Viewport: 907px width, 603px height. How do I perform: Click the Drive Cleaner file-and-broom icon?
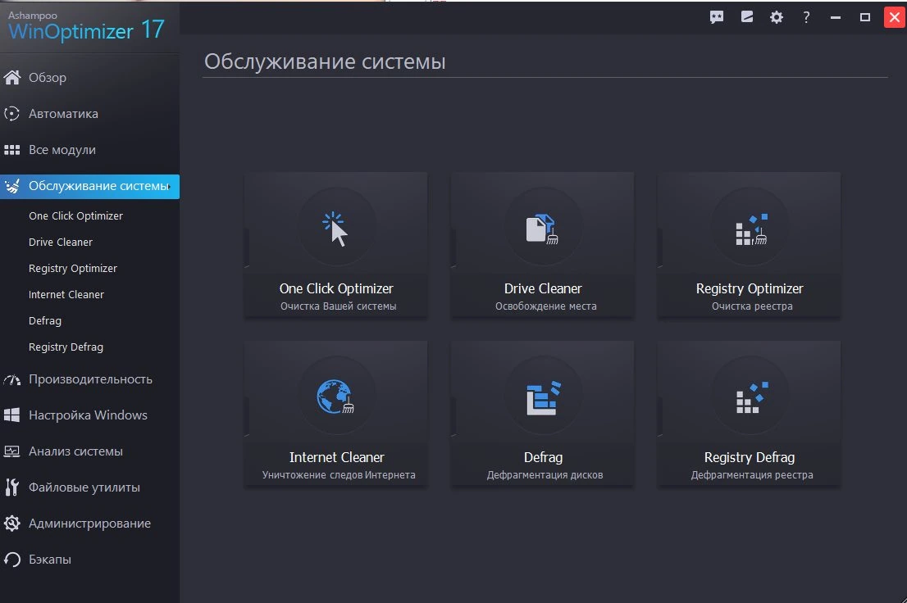[542, 229]
